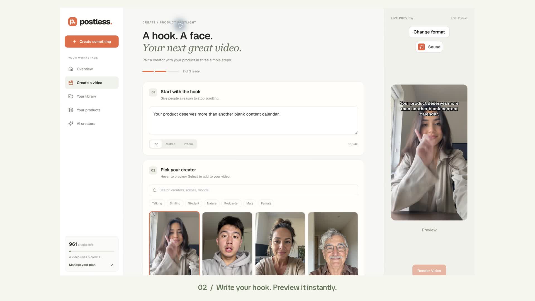The image size is (535, 301).
Task: Click the Create a video clapperboard icon
Action: [71, 83]
